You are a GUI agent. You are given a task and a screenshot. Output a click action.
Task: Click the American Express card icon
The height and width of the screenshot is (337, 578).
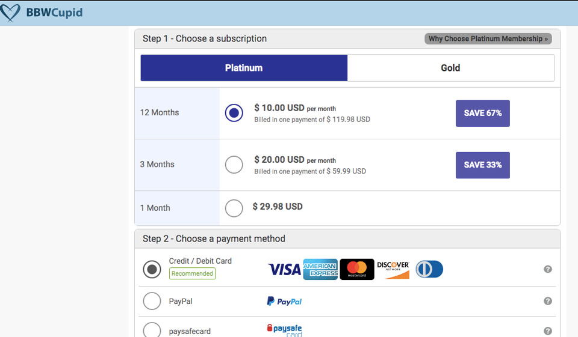pyautogui.click(x=320, y=270)
